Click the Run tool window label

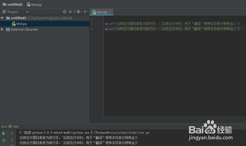[x=4, y=127]
